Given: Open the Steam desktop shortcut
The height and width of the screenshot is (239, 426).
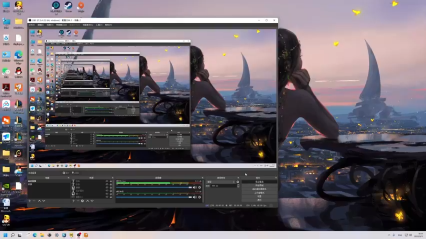Looking at the screenshot, I should (68, 6).
